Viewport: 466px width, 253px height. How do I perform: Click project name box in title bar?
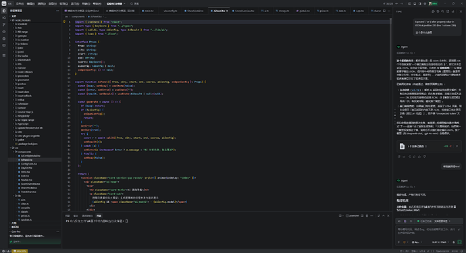(x=115, y=3)
